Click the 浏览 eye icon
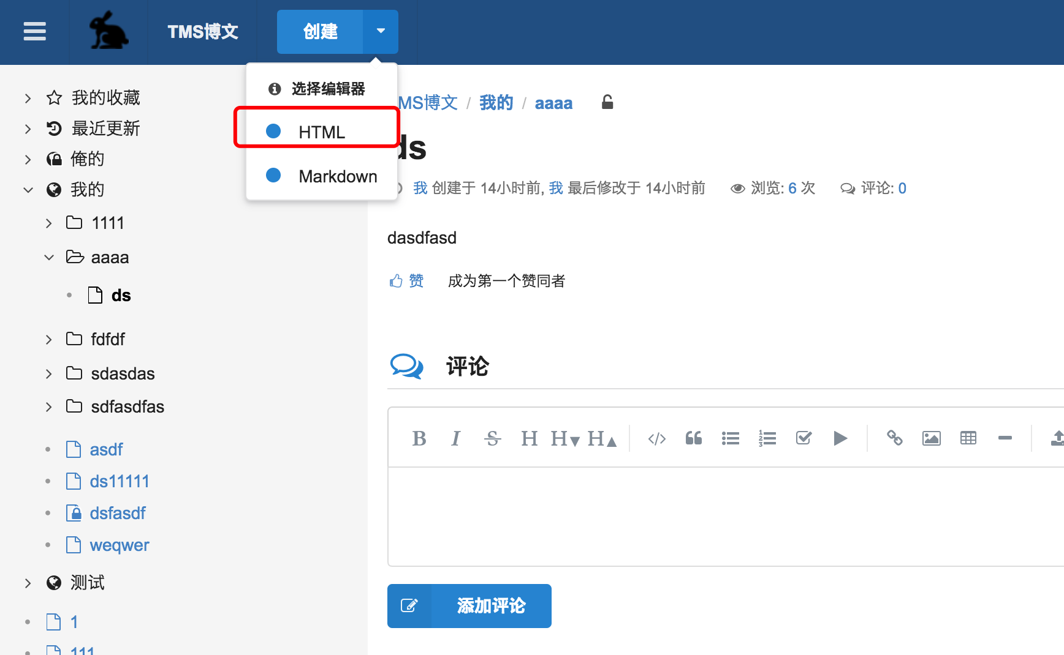Screen dimensions: 1064x655 click(737, 189)
